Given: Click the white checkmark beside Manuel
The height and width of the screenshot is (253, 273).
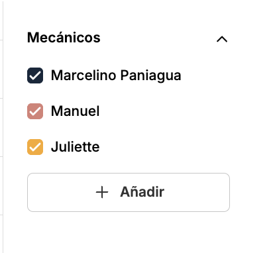Looking at the screenshot, I should point(35,111).
